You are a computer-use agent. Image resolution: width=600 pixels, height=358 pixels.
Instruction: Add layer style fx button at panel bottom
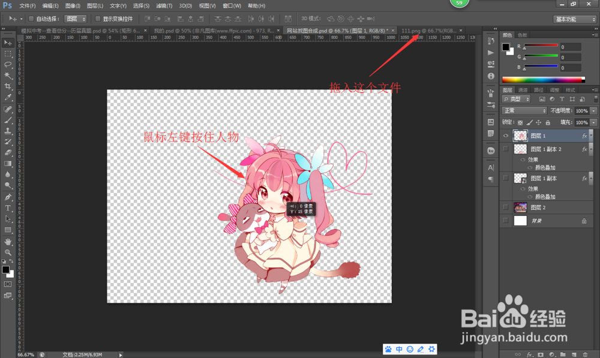[530, 354]
